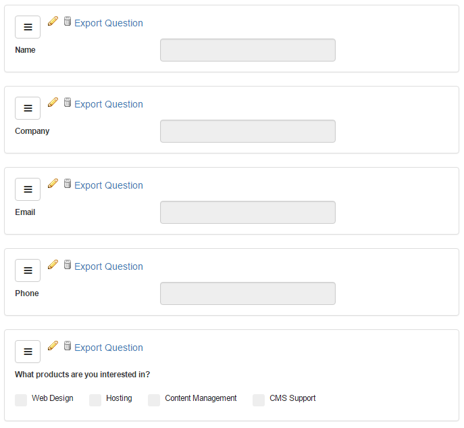The width and height of the screenshot is (464, 428).
Task: Click pencil edit icon for Email question
Action: click(53, 183)
